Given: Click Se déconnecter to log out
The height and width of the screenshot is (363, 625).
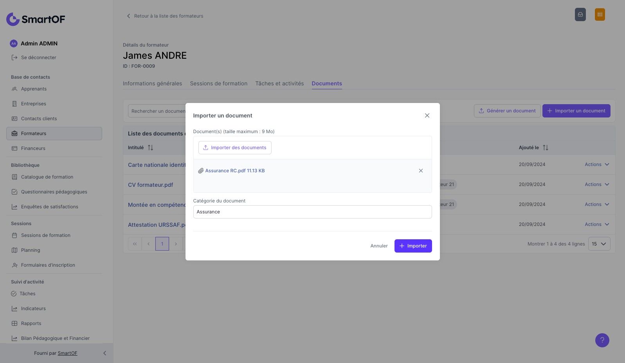Looking at the screenshot, I should tap(34, 58).
